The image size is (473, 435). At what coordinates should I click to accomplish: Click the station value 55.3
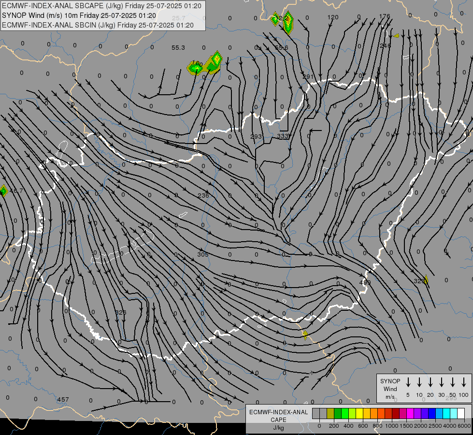point(178,48)
